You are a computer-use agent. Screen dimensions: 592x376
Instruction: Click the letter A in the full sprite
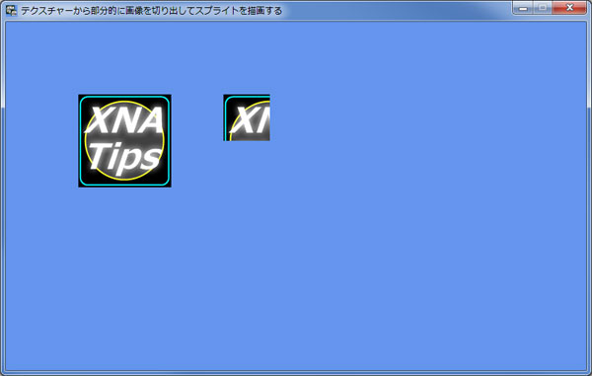coord(151,120)
